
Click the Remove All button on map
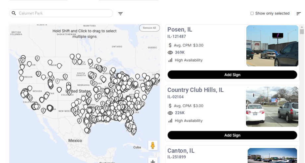coord(150,28)
